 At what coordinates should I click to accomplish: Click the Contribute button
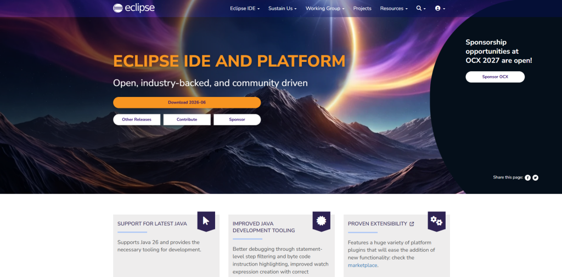[187, 120]
